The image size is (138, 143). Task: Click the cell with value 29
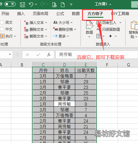pyautogui.click(x=86, y=82)
